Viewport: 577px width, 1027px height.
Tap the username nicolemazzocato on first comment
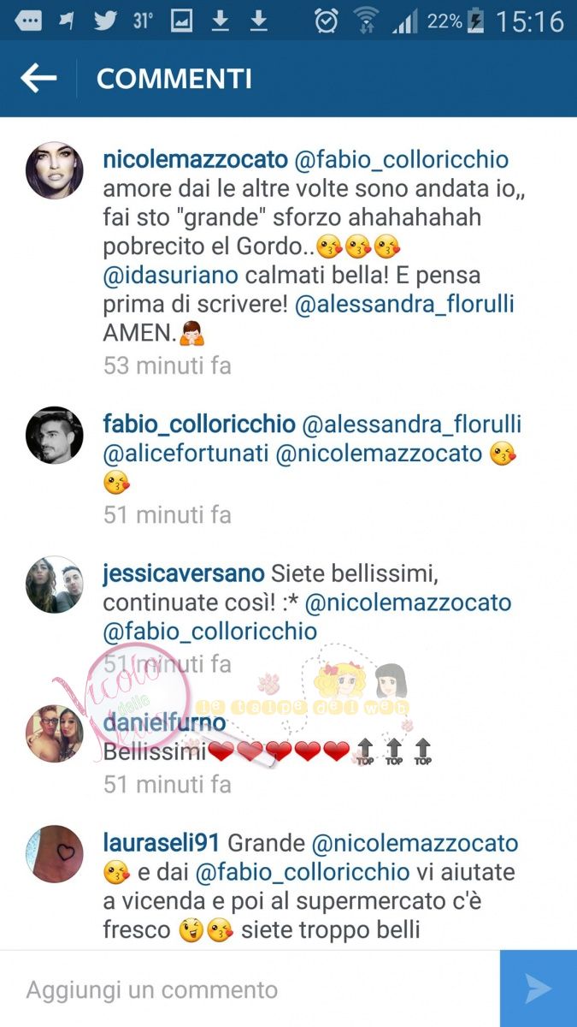click(x=195, y=159)
